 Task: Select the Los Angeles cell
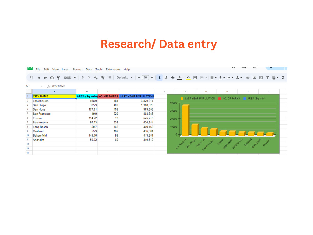(54, 101)
